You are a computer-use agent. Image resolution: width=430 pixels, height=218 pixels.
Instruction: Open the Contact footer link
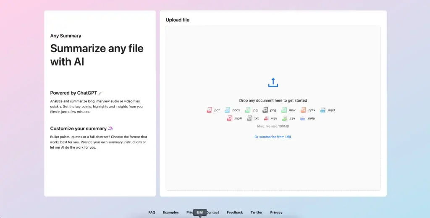click(213, 212)
